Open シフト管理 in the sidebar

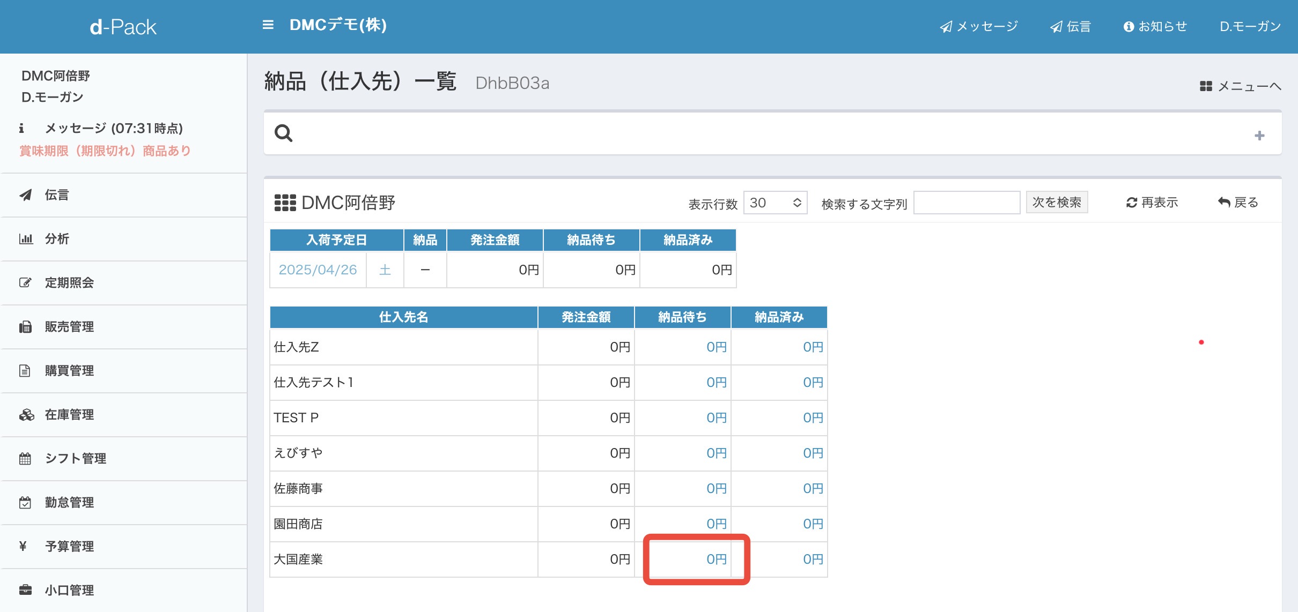124,459
